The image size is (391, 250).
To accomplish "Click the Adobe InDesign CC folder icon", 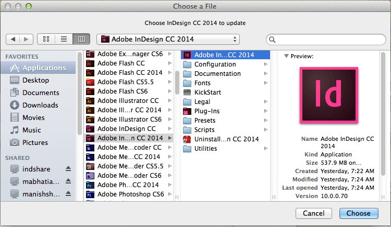I will point(90,129).
